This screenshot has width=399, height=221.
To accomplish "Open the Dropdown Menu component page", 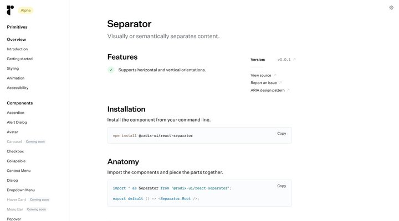I will (21, 190).
